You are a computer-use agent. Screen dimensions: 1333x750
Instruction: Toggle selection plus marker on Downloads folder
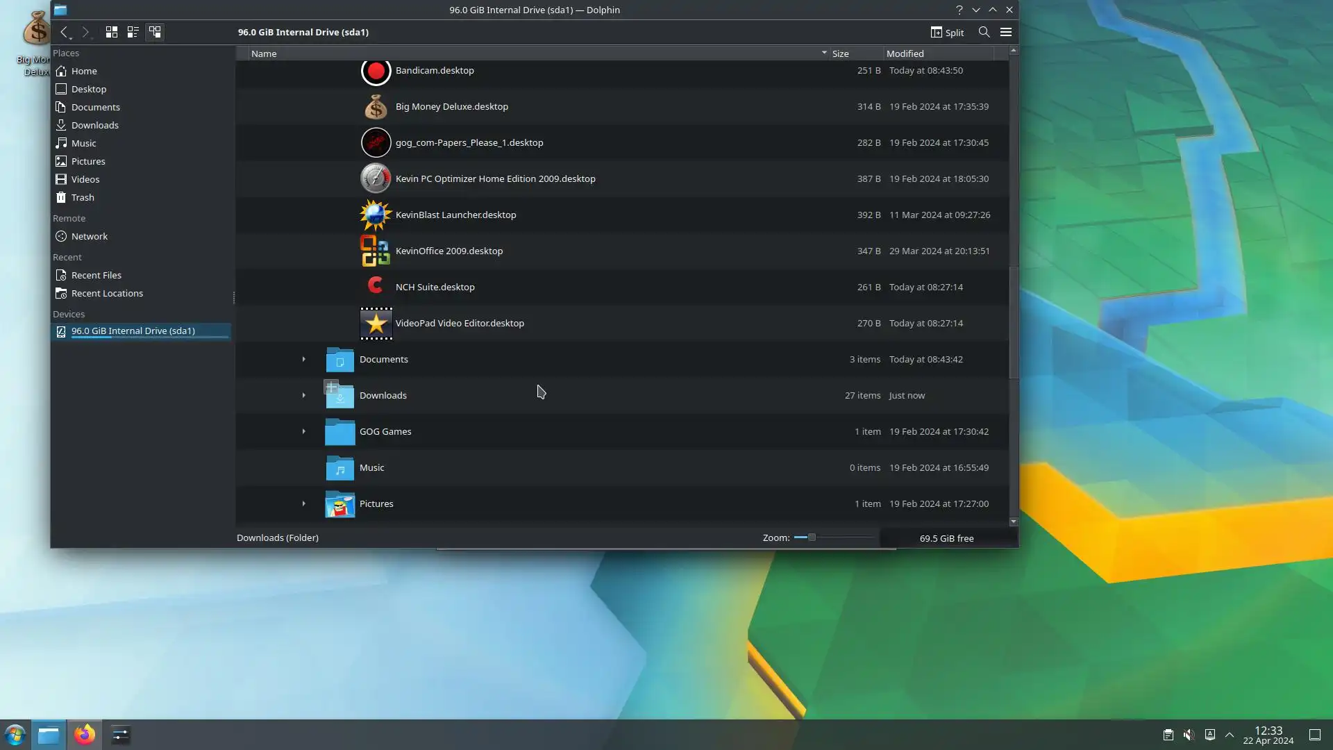[331, 387]
